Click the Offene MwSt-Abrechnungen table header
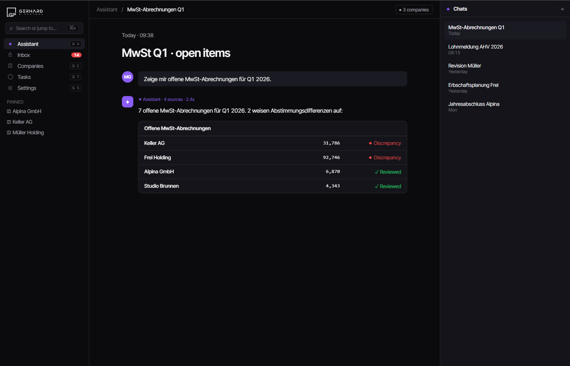The height and width of the screenshot is (366, 570). [x=177, y=129]
